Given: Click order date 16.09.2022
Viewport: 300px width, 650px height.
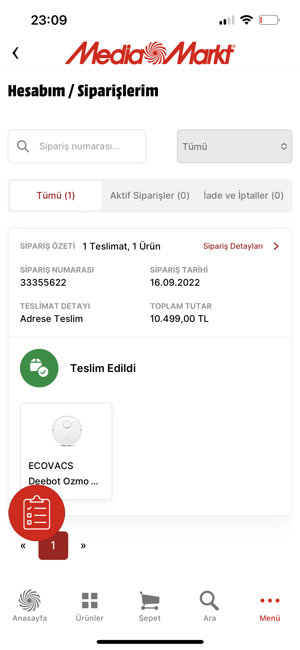Looking at the screenshot, I should 175,283.
